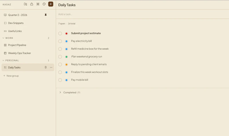Click the Daily Tasks page title

[67, 5]
